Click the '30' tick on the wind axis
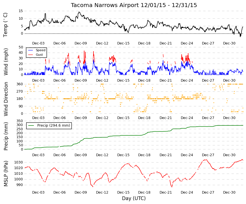Screen dimensions: 246x204 pyautogui.click(x=21, y=58)
